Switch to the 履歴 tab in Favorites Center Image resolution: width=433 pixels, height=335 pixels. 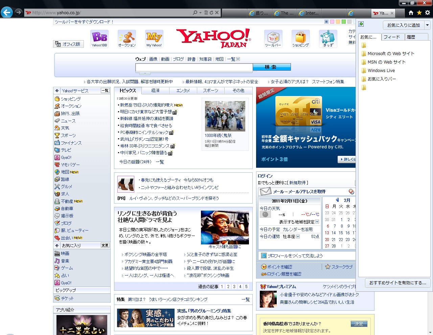tap(416, 37)
